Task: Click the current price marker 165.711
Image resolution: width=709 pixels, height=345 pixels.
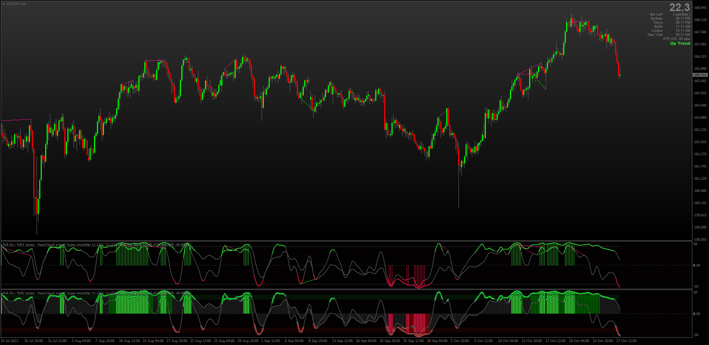Action: (x=700, y=75)
